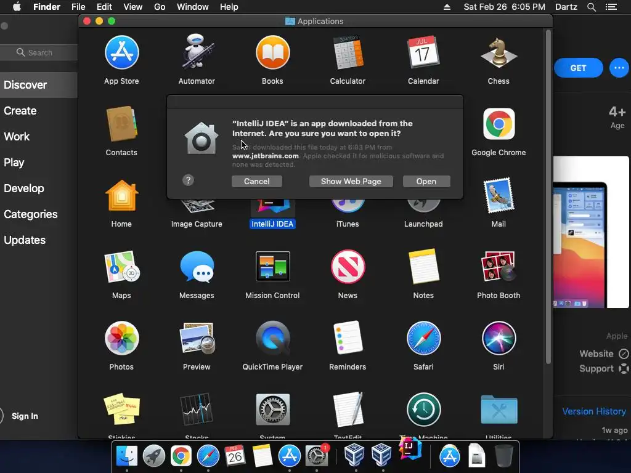Open the Time Machine app icon

coord(423,410)
